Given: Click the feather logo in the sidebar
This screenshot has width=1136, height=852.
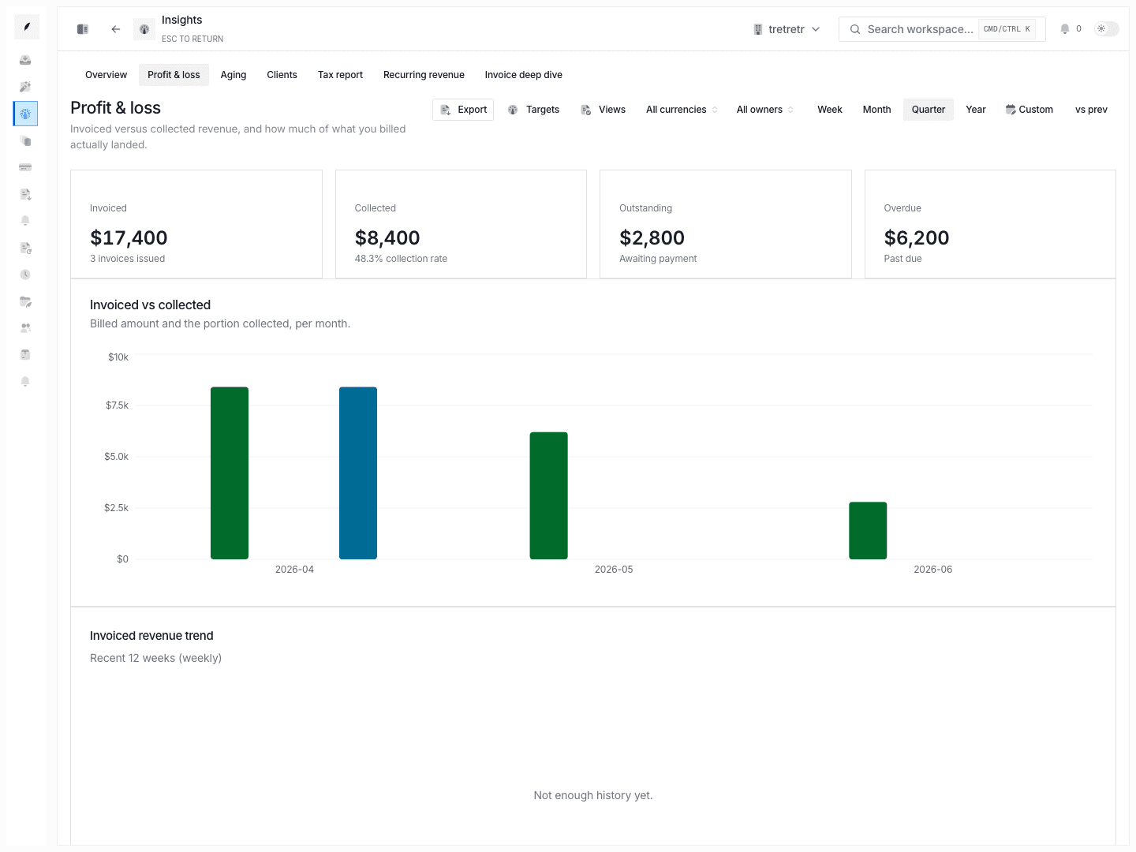Looking at the screenshot, I should pos(26,27).
